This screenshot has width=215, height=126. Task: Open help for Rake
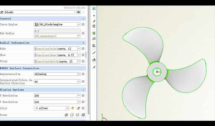[83, 48]
